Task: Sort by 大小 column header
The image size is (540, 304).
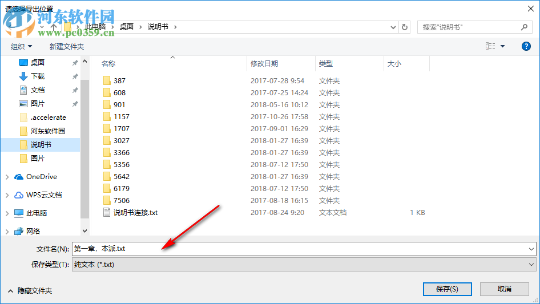Action: 394,64
